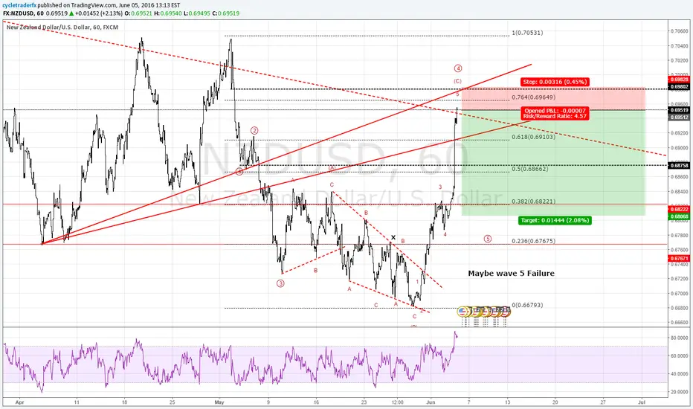Screen dimensions: 693x409
Task: Click the first US flag economic event icon
Action: 462,312
